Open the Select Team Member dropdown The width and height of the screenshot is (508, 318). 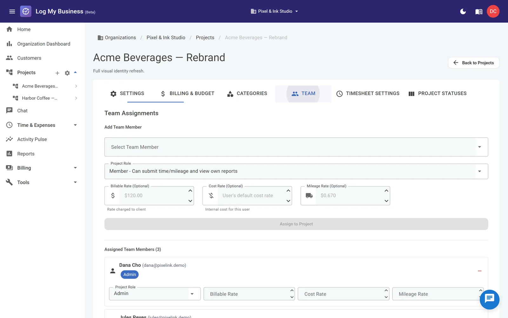tap(296, 147)
